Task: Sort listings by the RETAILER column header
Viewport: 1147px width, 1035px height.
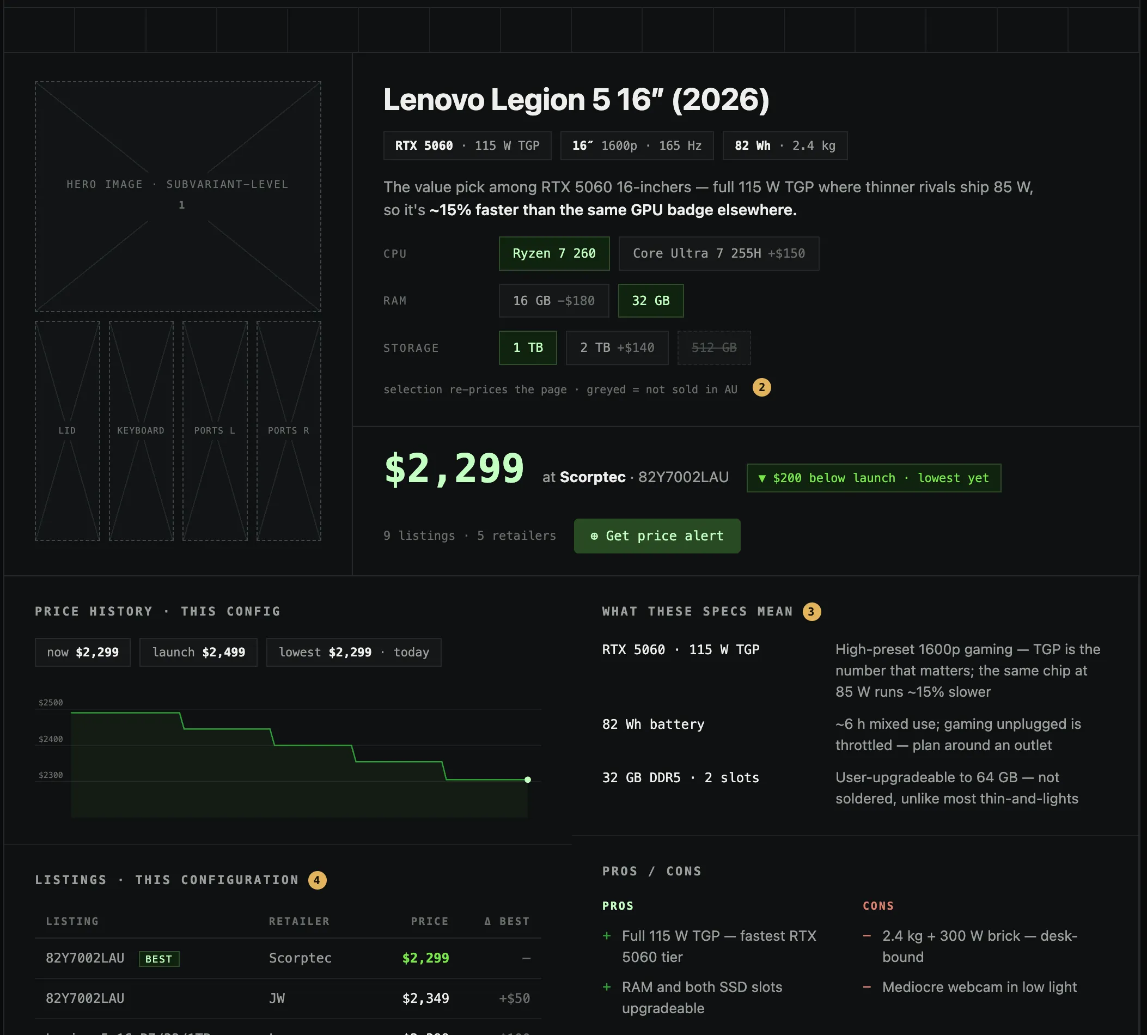Action: click(299, 921)
